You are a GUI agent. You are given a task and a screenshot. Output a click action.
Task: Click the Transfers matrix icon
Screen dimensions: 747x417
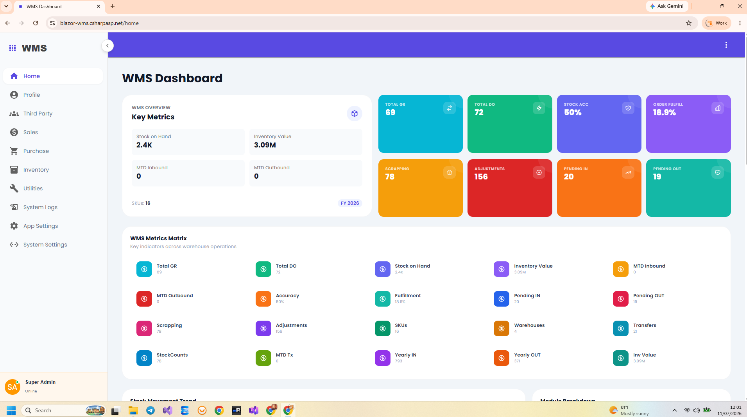click(x=621, y=328)
